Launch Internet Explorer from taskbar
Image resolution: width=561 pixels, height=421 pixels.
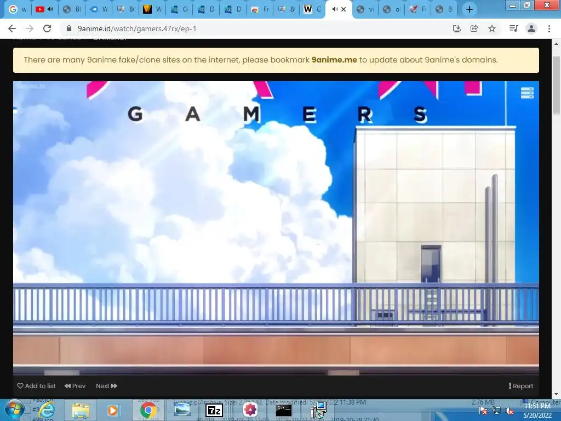pos(47,410)
